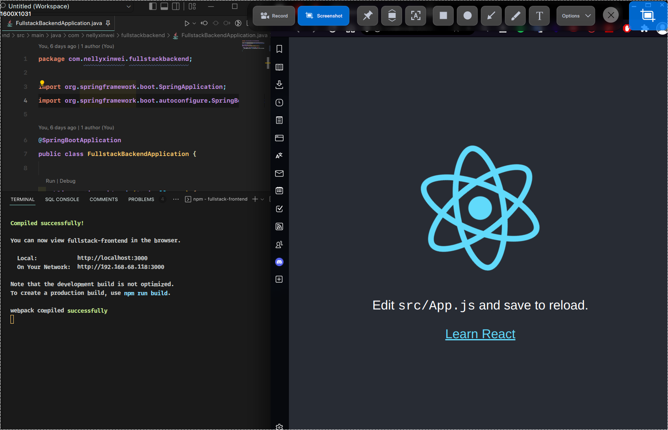
Task: Open the mail envelope sidebar icon
Action: point(279,174)
